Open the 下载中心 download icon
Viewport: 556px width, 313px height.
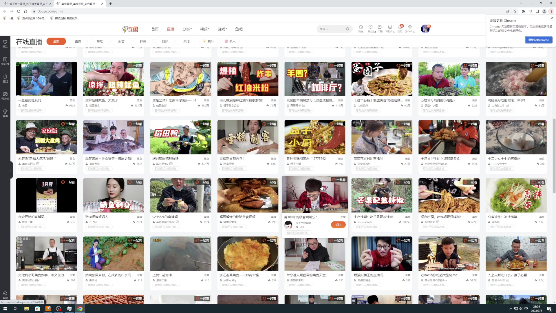click(x=390, y=29)
